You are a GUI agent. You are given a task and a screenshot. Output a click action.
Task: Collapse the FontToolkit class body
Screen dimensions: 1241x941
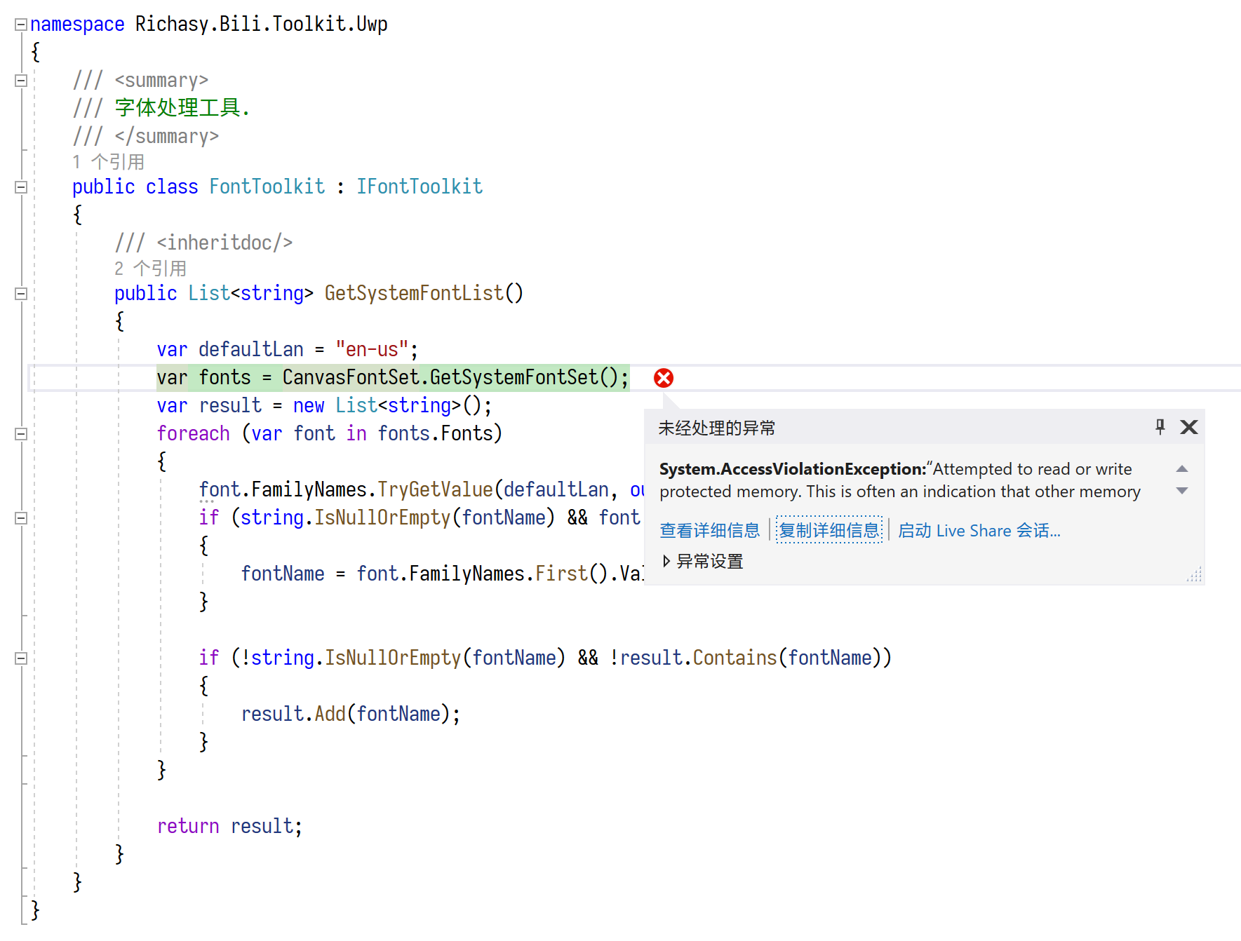click(20, 186)
